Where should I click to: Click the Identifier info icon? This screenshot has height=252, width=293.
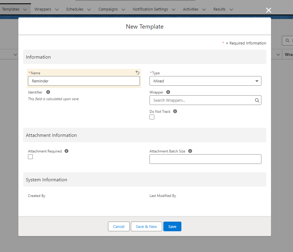[x=48, y=92]
